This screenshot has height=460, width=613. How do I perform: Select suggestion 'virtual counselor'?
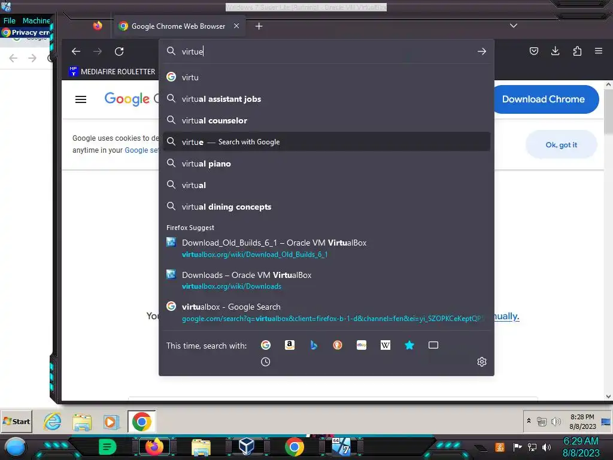(x=326, y=120)
